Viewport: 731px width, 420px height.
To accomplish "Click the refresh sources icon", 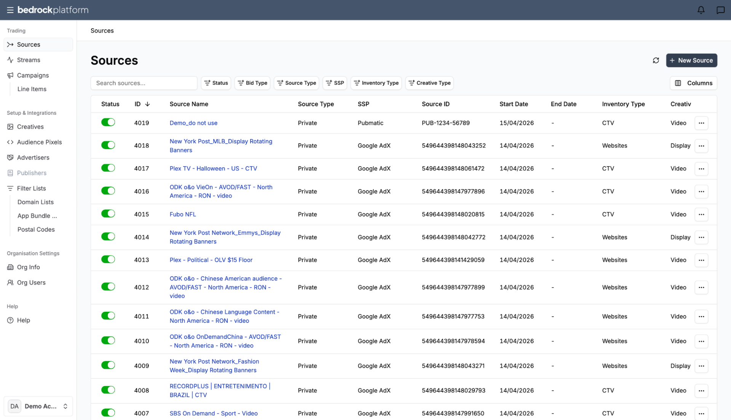I will click(656, 60).
